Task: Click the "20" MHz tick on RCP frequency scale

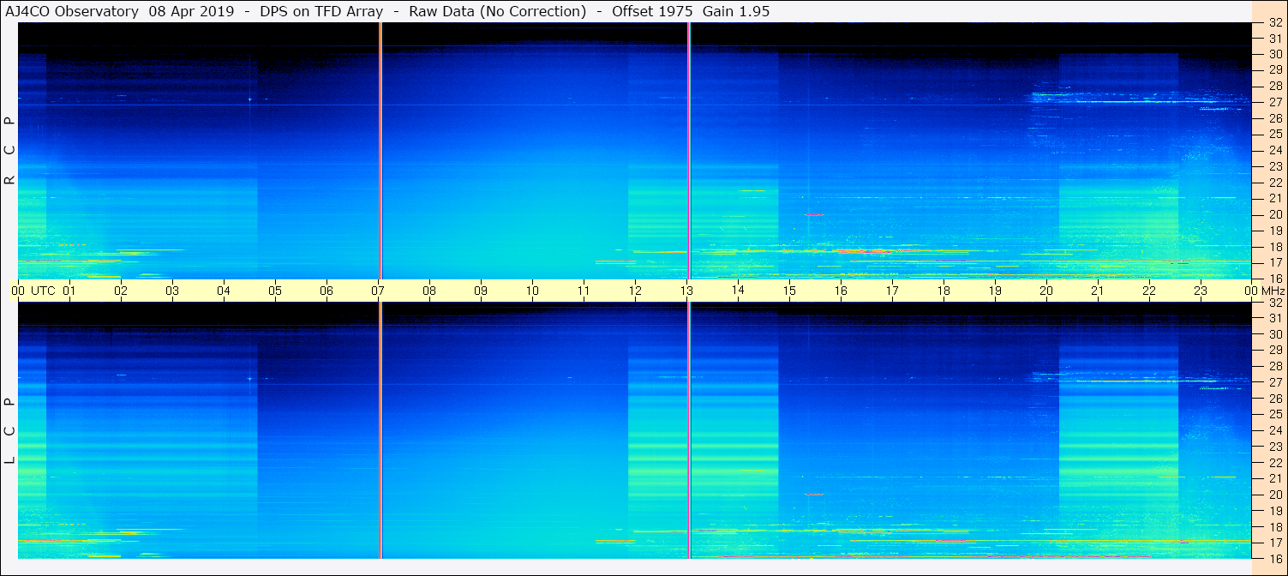Action: click(1275, 214)
